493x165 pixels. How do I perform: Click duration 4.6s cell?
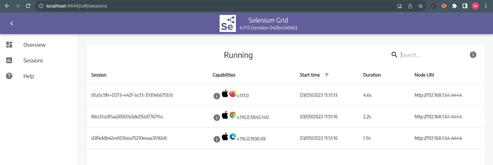click(367, 95)
